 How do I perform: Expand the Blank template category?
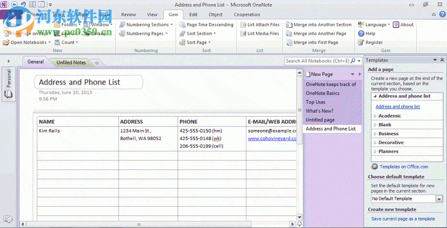(x=375, y=125)
